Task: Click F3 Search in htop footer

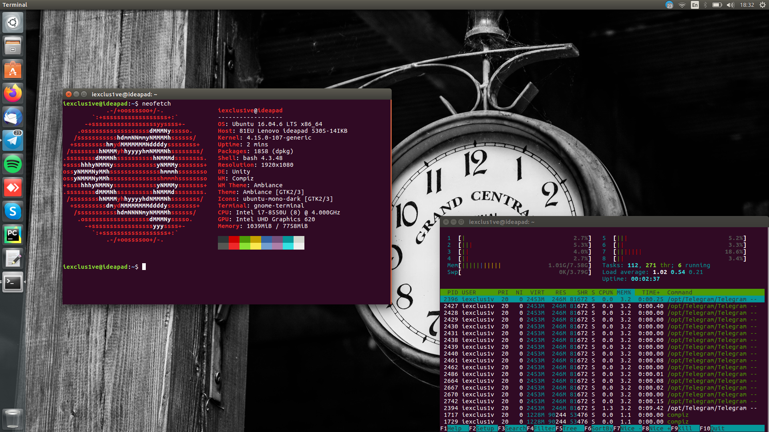Action: [512, 428]
